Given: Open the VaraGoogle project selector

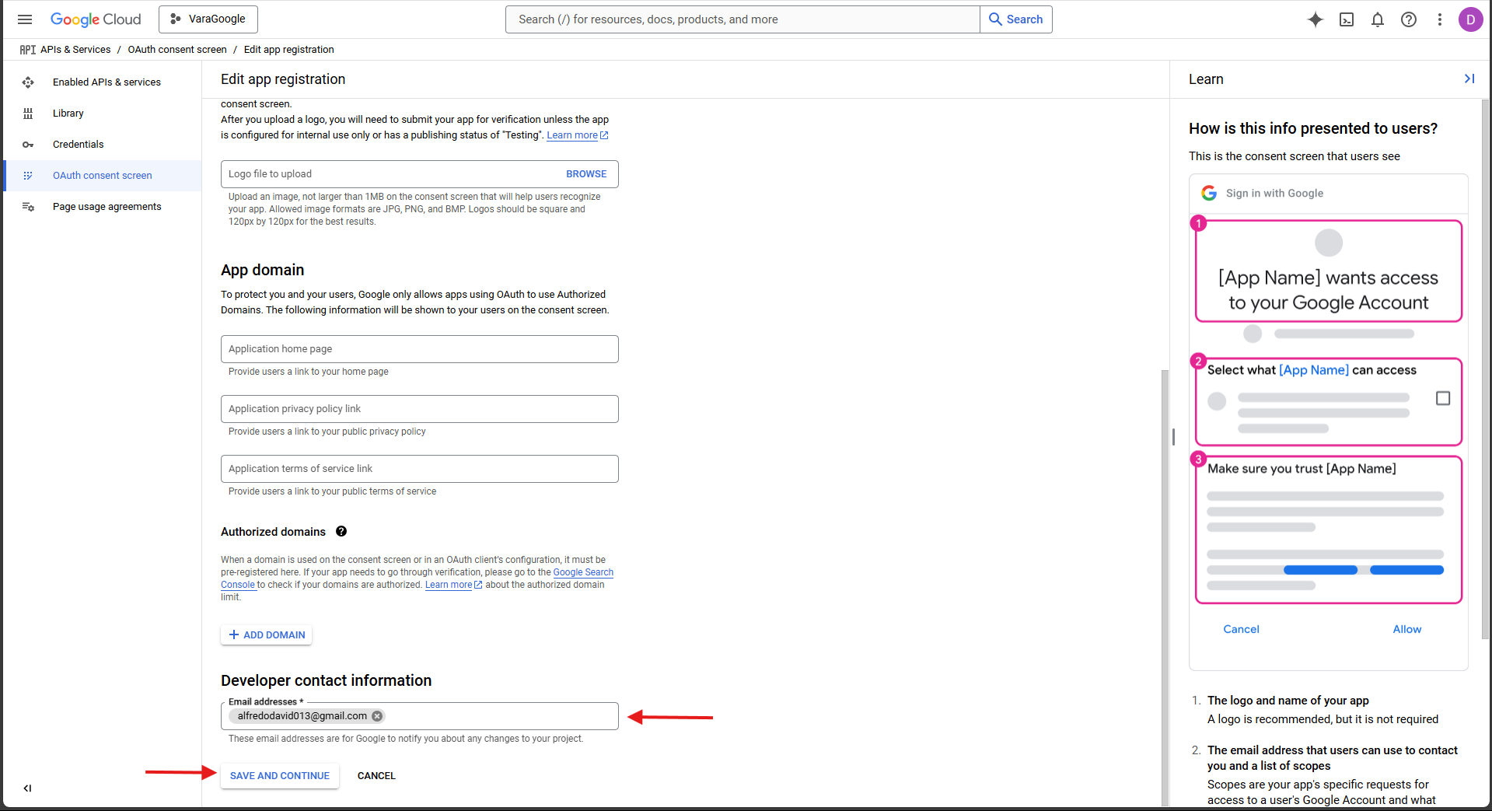Looking at the screenshot, I should (x=208, y=19).
